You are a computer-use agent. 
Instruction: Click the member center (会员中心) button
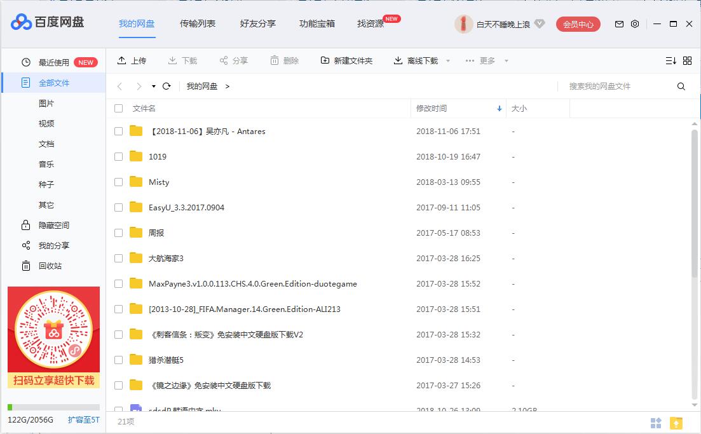578,24
